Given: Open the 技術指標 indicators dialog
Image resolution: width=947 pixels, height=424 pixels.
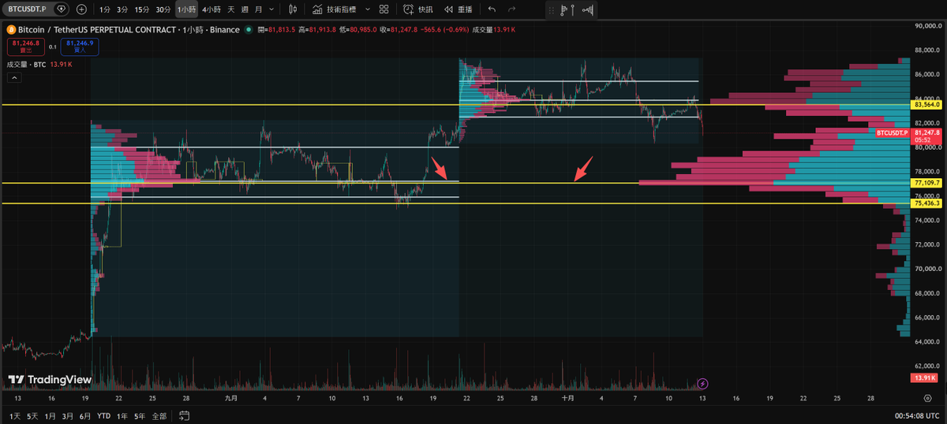Looking at the screenshot, I should (x=335, y=9).
